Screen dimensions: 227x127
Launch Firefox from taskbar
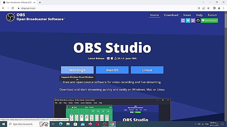[x=90, y=124]
